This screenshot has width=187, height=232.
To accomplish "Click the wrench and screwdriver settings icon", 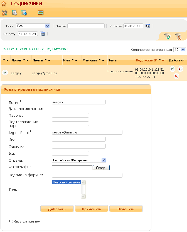I will point(4,13).
